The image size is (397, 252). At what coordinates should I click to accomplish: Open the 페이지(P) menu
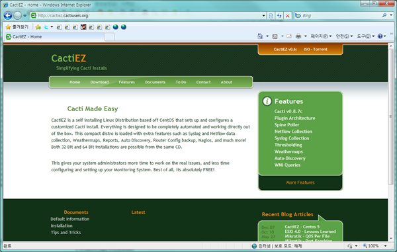click(321, 36)
